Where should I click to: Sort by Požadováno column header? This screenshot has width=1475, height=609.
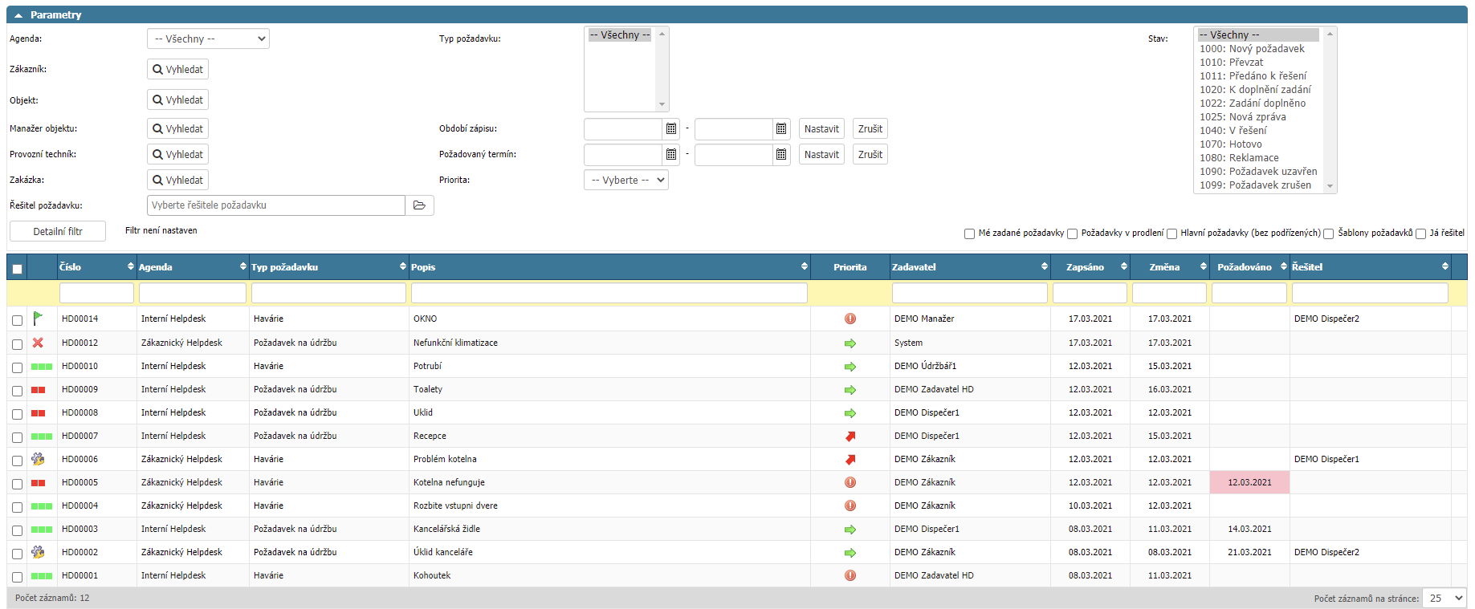click(x=1249, y=267)
